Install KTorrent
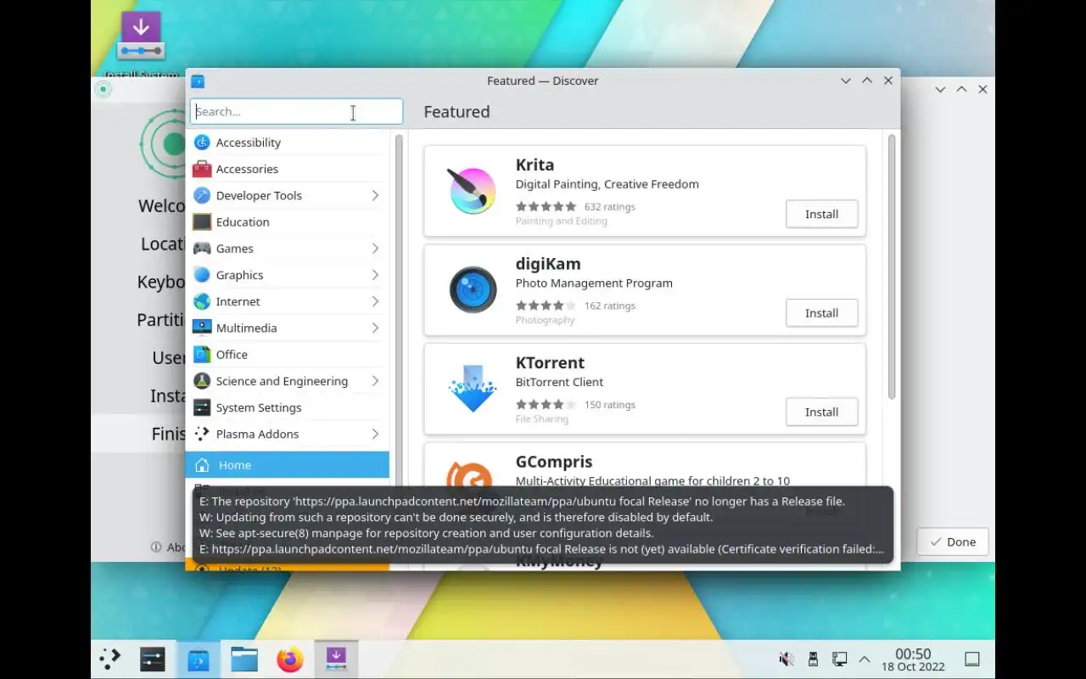Screen dimensions: 1086x679 (x=821, y=412)
